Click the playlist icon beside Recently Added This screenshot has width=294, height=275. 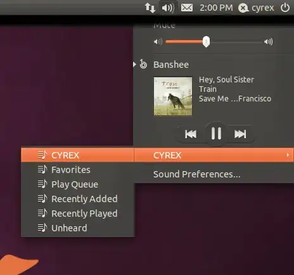coord(42,199)
